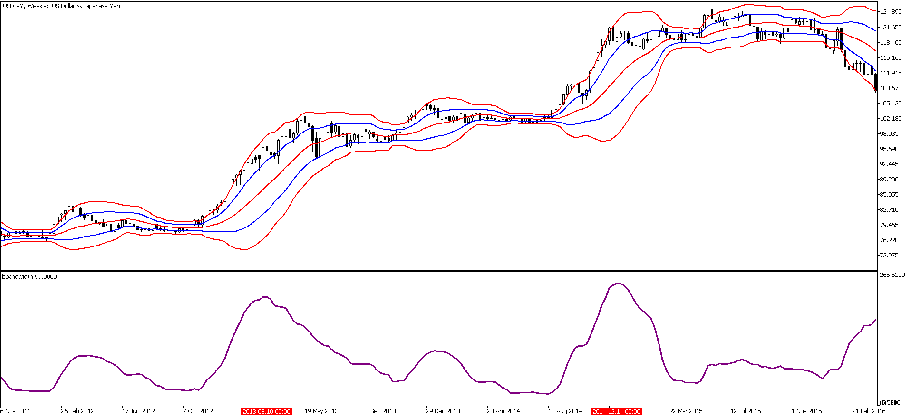Click the price label 89.200
Viewport: 911px width, 417px height.
click(x=889, y=179)
